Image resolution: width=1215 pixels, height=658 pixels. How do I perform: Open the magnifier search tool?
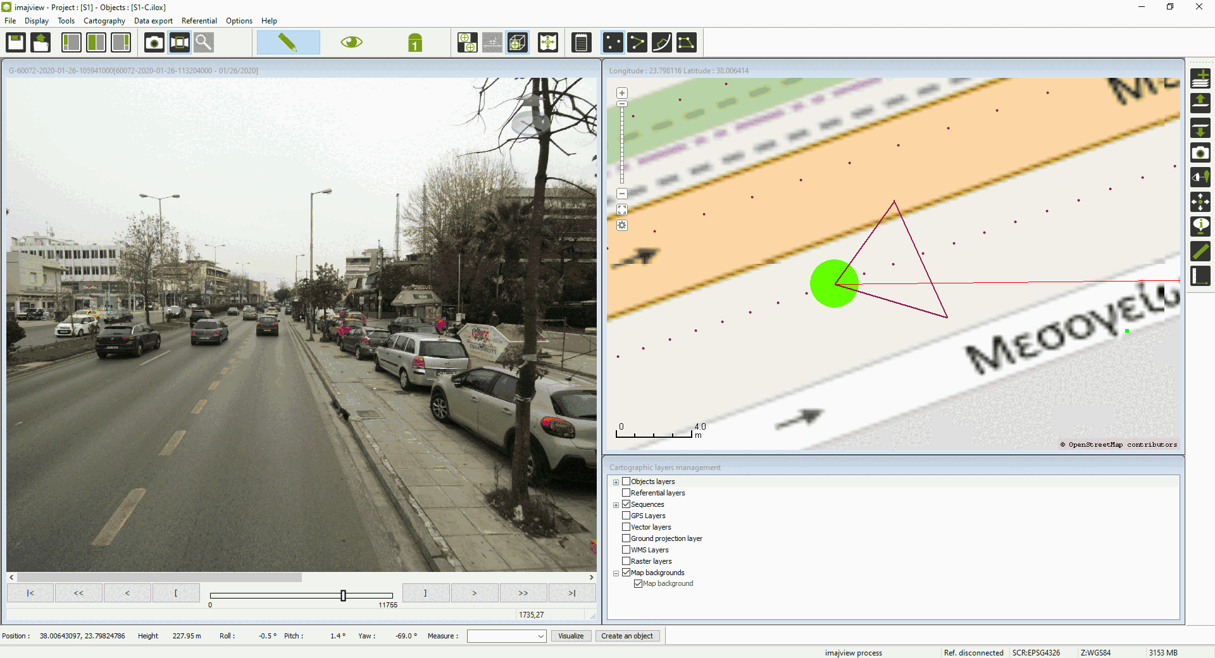204,43
